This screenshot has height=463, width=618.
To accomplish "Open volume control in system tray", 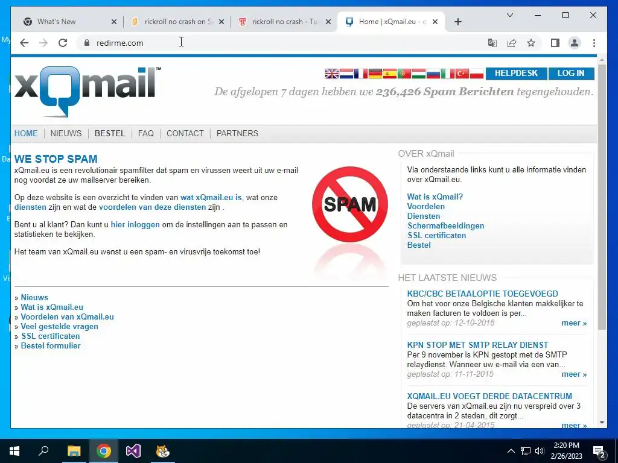I will coord(540,451).
